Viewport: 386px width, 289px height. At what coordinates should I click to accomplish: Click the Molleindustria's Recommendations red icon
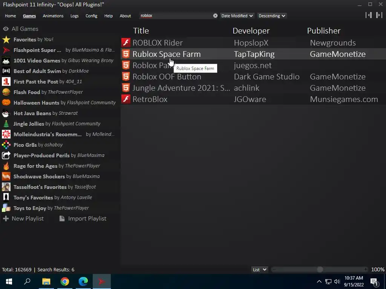(6, 134)
